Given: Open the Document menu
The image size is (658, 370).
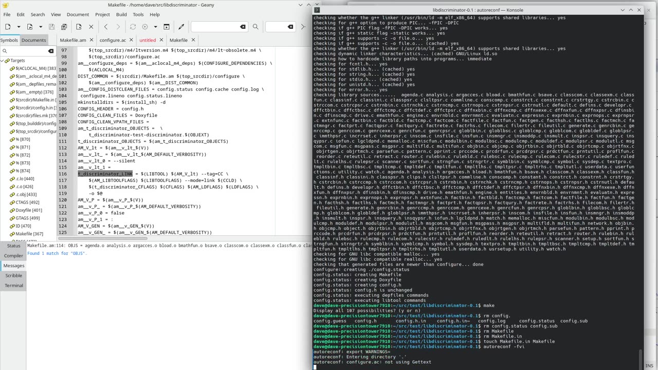Looking at the screenshot, I should point(78,14).
